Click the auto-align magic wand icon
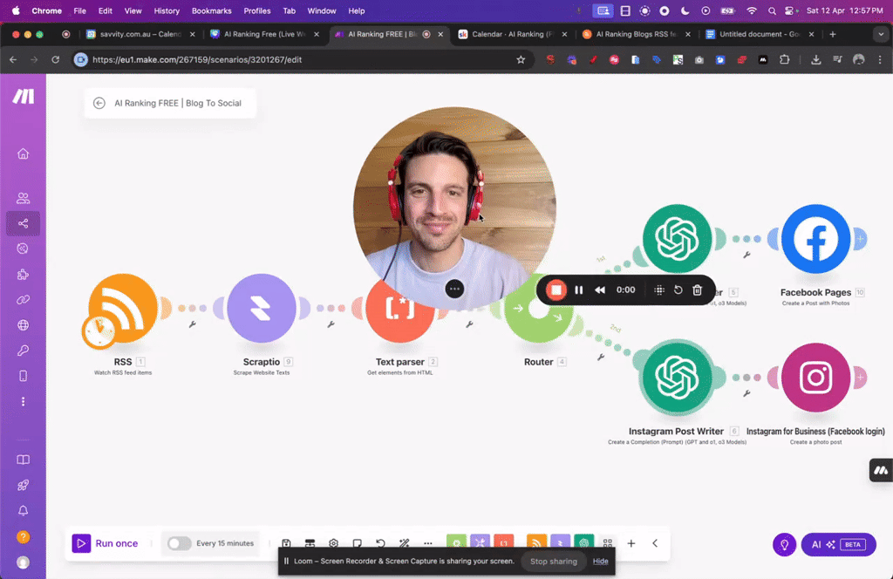The width and height of the screenshot is (893, 579). pyautogui.click(x=405, y=544)
